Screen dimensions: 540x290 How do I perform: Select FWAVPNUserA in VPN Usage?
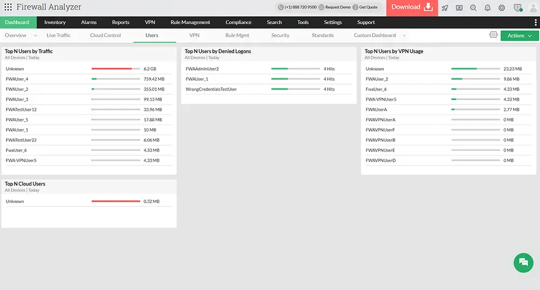click(381, 120)
